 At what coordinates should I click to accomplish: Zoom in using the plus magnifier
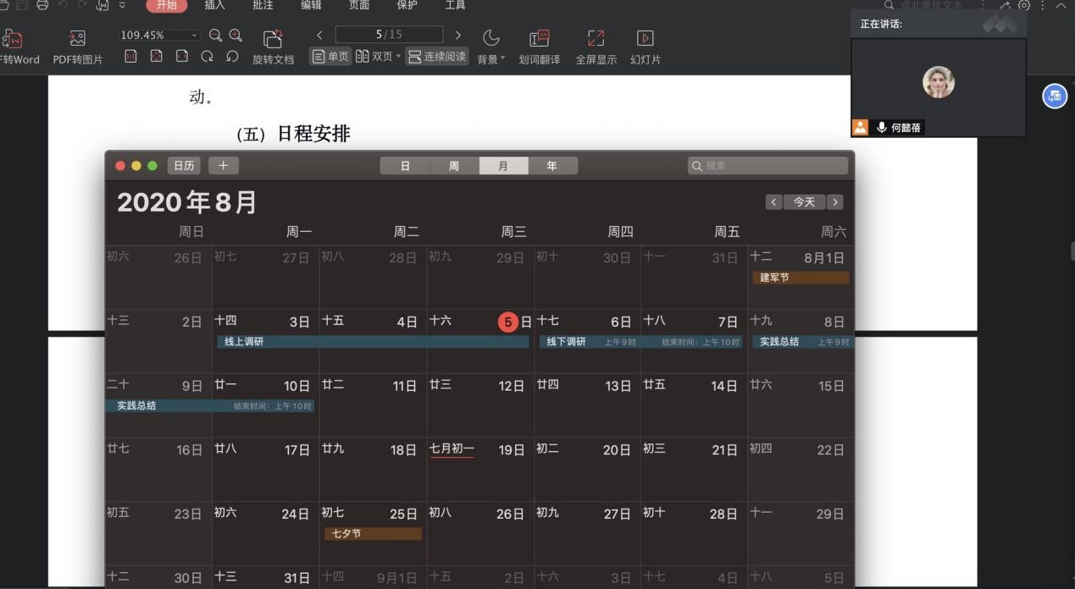tap(236, 36)
